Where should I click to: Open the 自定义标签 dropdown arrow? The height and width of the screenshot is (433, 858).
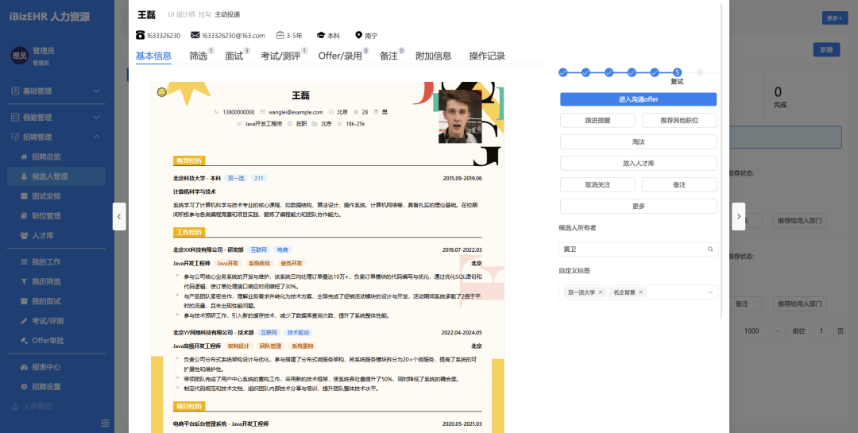point(709,292)
